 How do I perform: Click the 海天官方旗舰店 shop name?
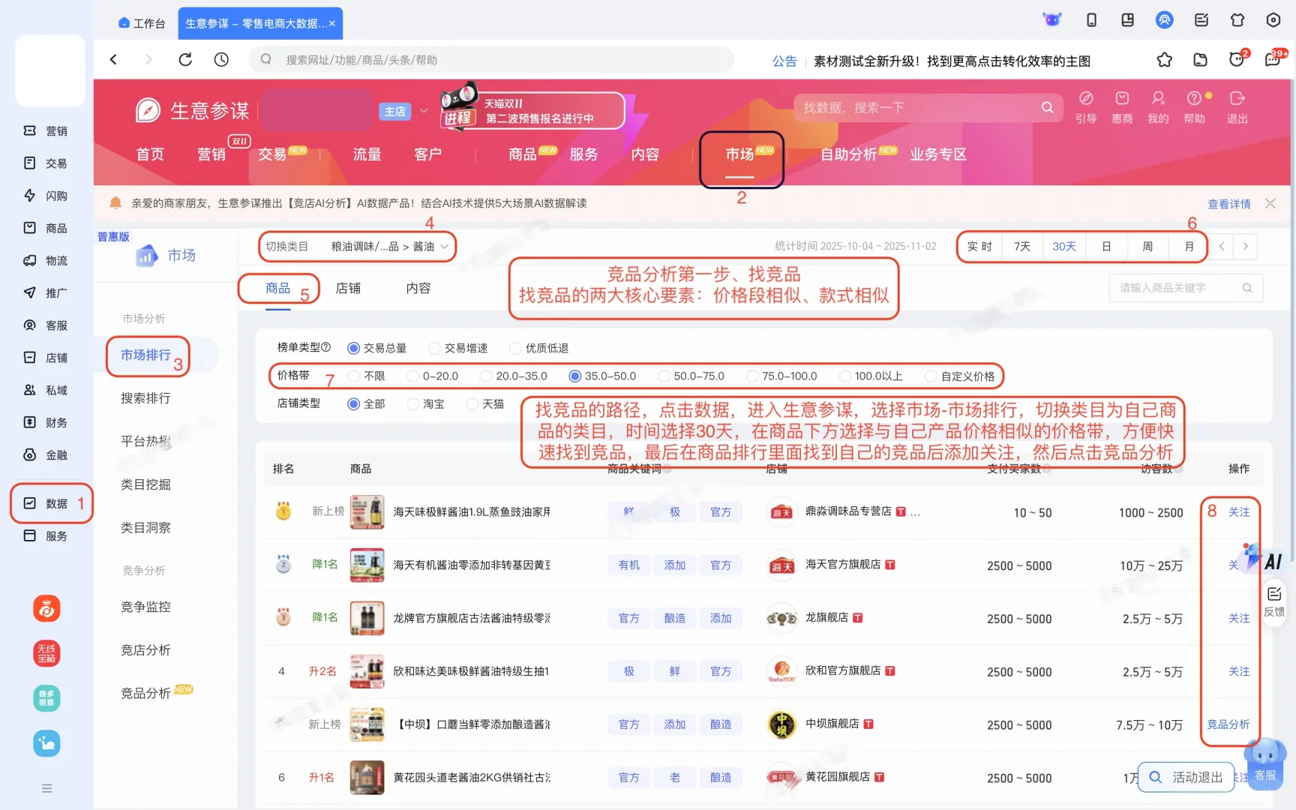[843, 565]
